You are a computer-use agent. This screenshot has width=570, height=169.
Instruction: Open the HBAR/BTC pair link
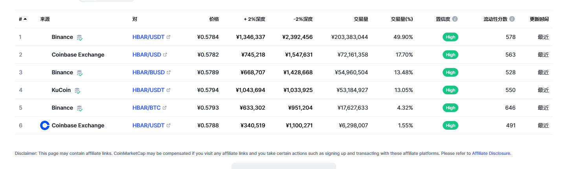(x=146, y=108)
